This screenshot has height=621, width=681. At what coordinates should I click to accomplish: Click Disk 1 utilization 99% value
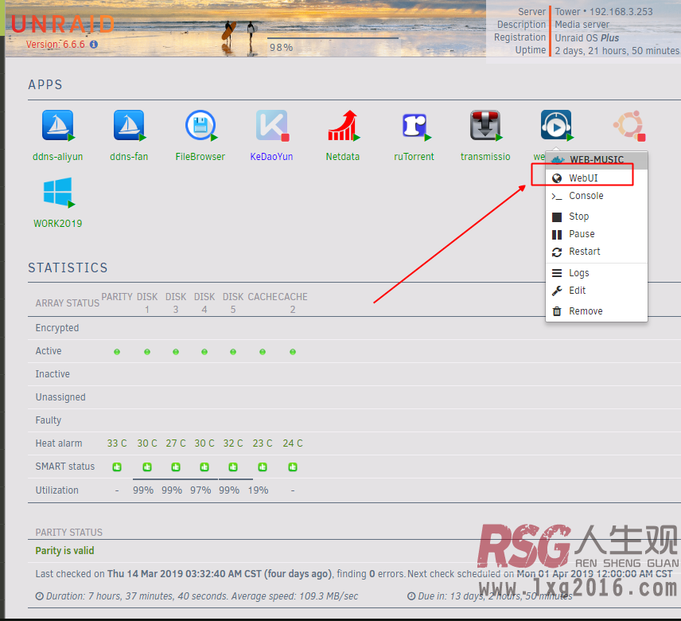point(143,490)
